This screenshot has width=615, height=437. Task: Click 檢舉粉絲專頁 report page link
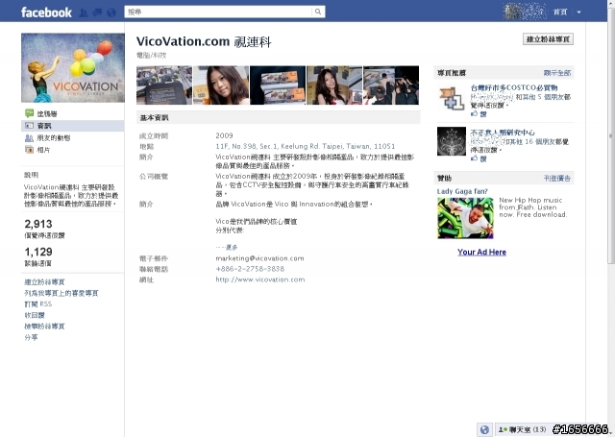tap(44, 327)
